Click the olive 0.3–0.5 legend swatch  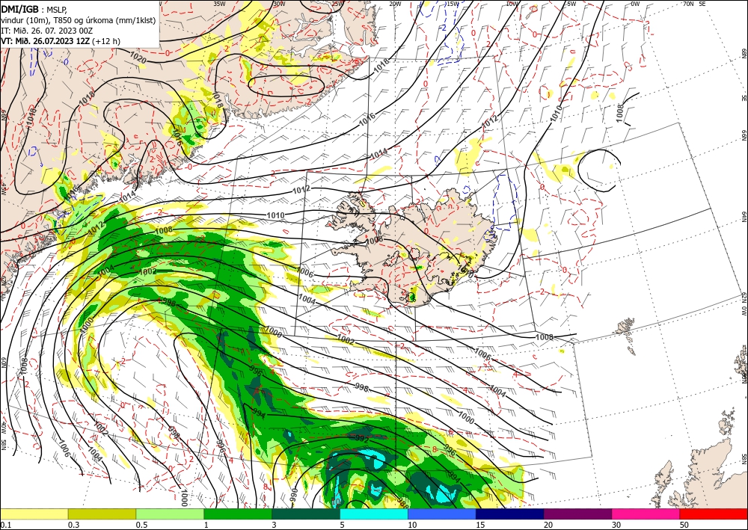(102, 514)
